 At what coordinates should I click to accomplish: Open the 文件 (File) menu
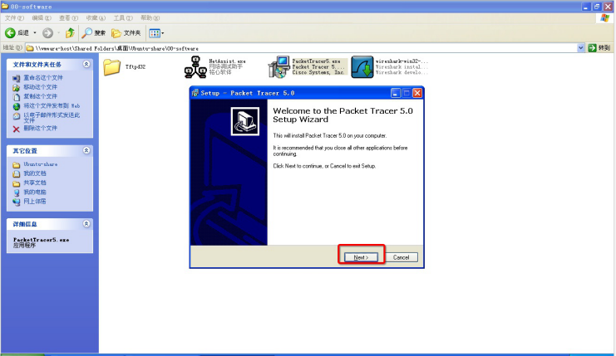[x=14, y=18]
